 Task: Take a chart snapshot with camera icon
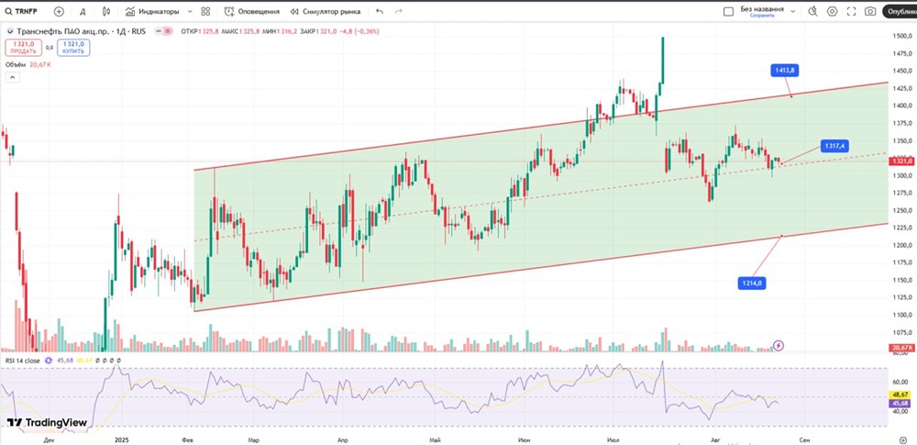click(870, 11)
